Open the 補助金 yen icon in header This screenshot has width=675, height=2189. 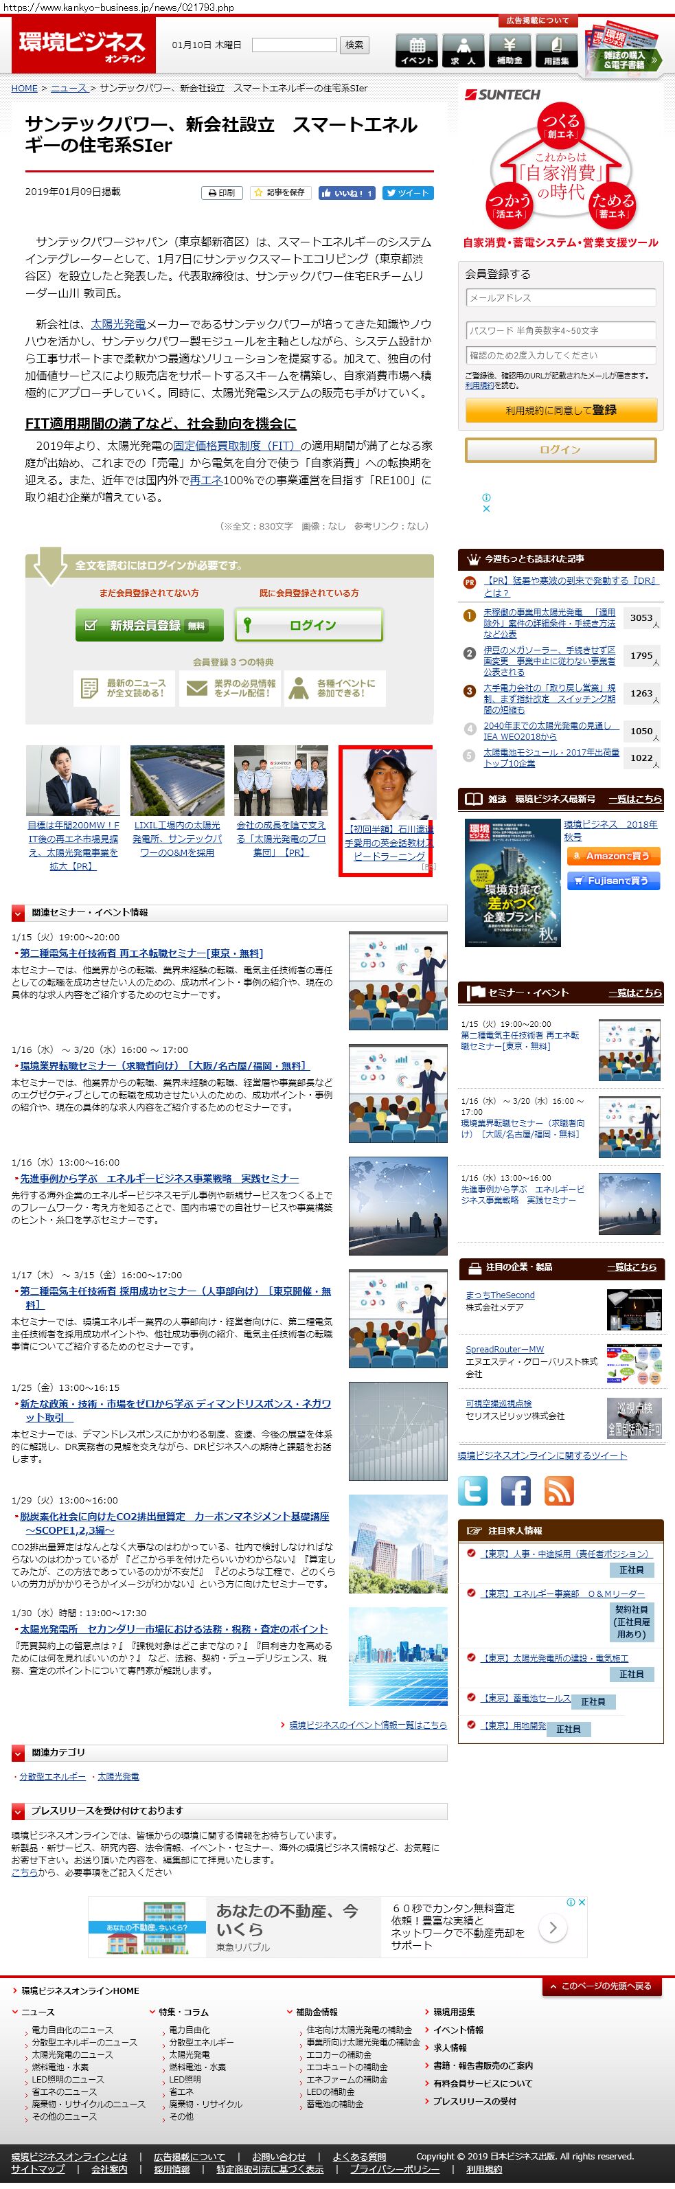(x=510, y=51)
